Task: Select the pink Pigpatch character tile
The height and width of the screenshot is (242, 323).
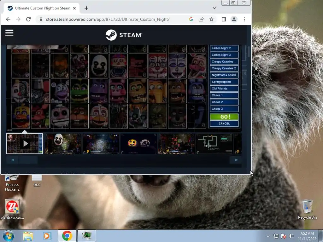Action: coord(119,91)
